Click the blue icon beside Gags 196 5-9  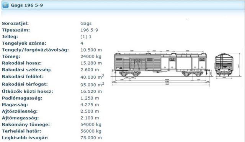[6, 5]
